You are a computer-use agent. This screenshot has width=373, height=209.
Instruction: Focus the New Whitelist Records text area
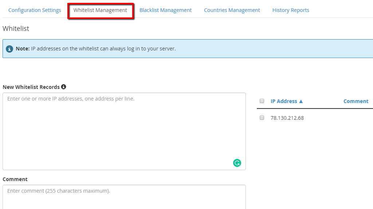tap(124, 131)
